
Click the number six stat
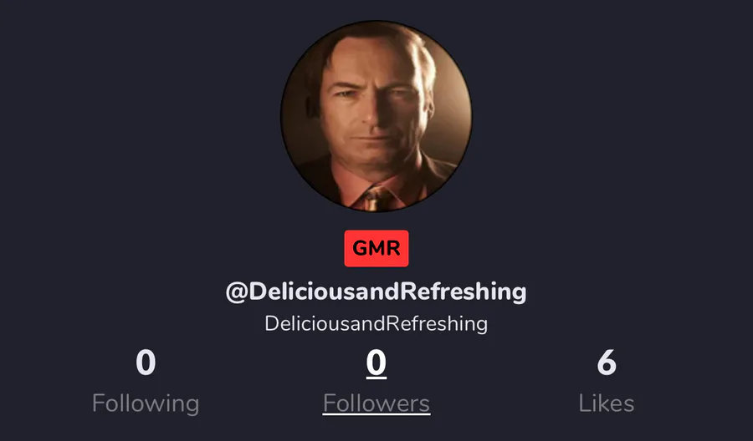tap(607, 362)
